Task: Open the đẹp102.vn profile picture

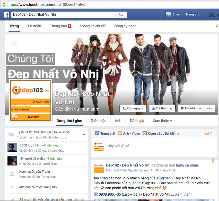Action: (31, 100)
